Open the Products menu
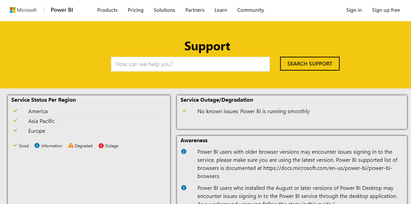 [x=108, y=10]
